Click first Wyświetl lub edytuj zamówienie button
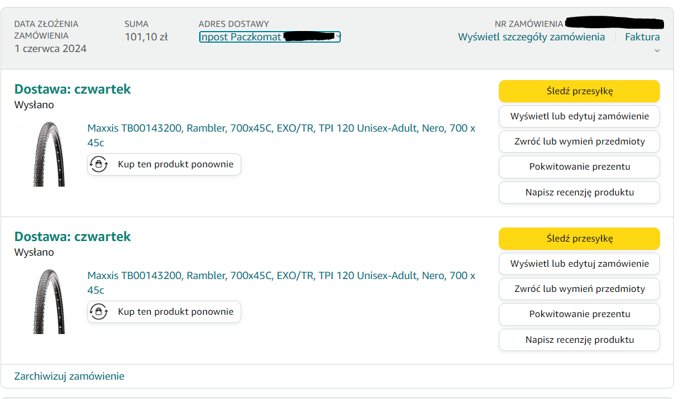Image resolution: width=681 pixels, height=399 pixels. click(579, 116)
